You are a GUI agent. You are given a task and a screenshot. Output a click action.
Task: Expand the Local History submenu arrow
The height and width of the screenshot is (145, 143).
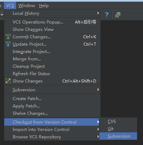coord(98,13)
